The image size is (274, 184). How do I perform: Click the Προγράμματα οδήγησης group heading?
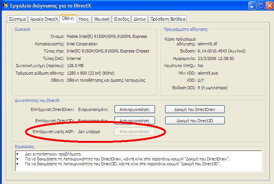185,29
